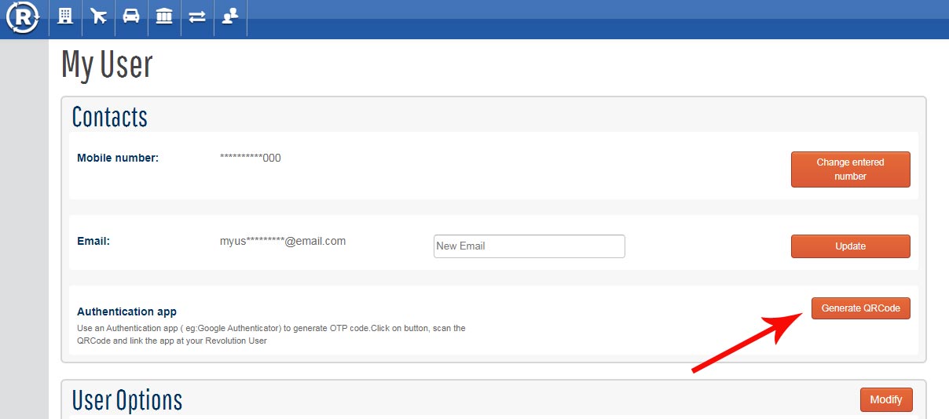
Task: Open the users people icon
Action: coord(229,16)
